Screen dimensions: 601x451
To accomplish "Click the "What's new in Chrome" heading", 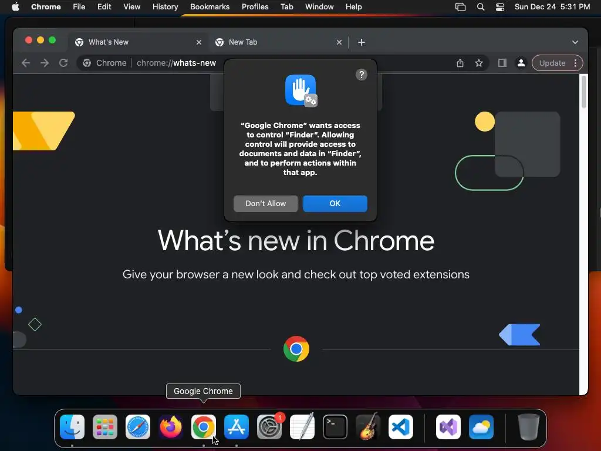I will (296, 241).
